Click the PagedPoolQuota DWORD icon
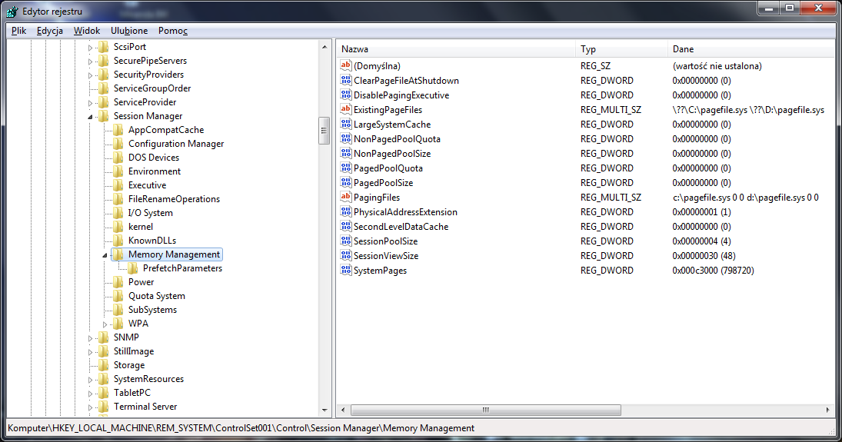Viewport: 842px width, 442px height. click(346, 168)
